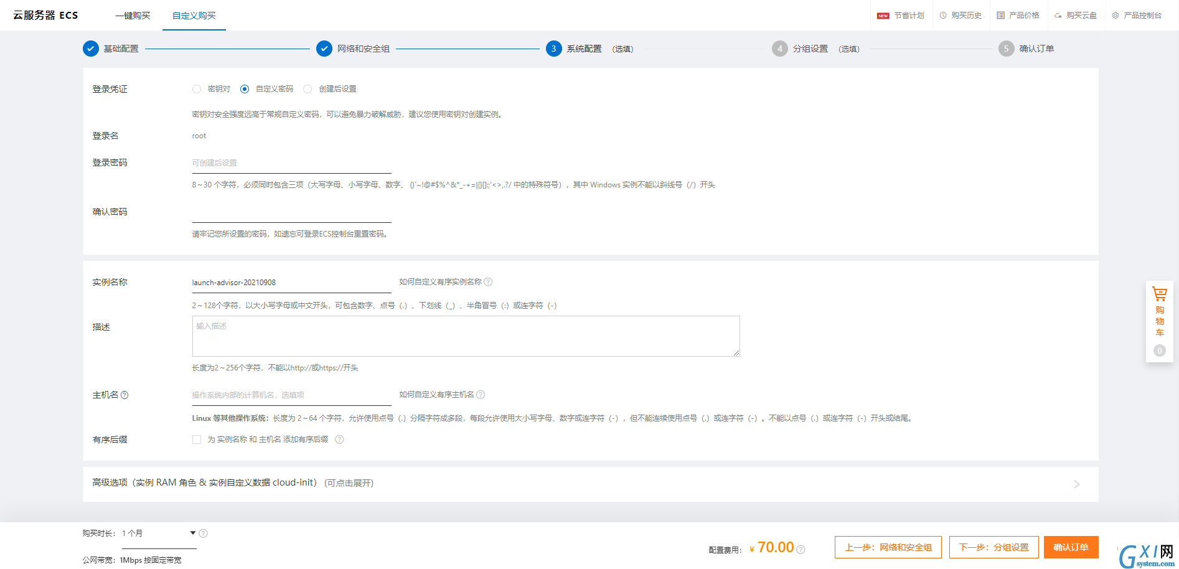Focus the 登录密码 input field

[292, 163]
